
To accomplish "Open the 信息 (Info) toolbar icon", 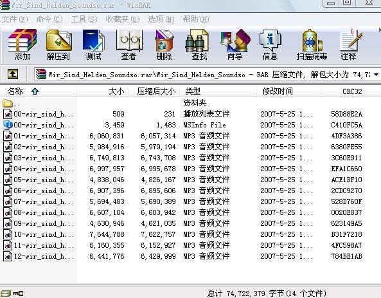I will (x=270, y=44).
